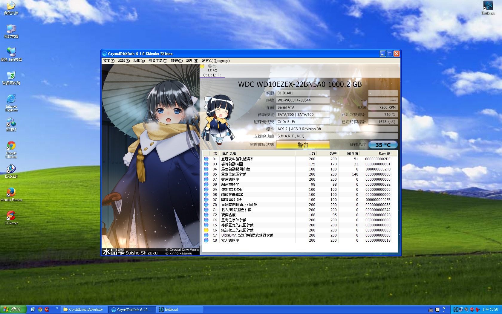Click the 35 °C temperature button
The width and height of the screenshot is (502, 314).
(x=383, y=145)
